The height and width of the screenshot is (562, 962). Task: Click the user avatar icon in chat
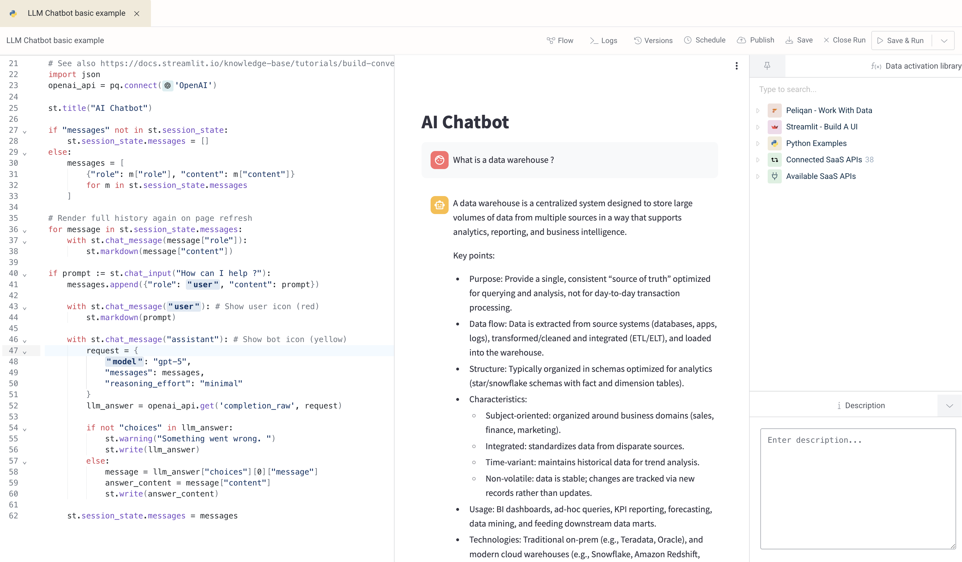pos(439,160)
